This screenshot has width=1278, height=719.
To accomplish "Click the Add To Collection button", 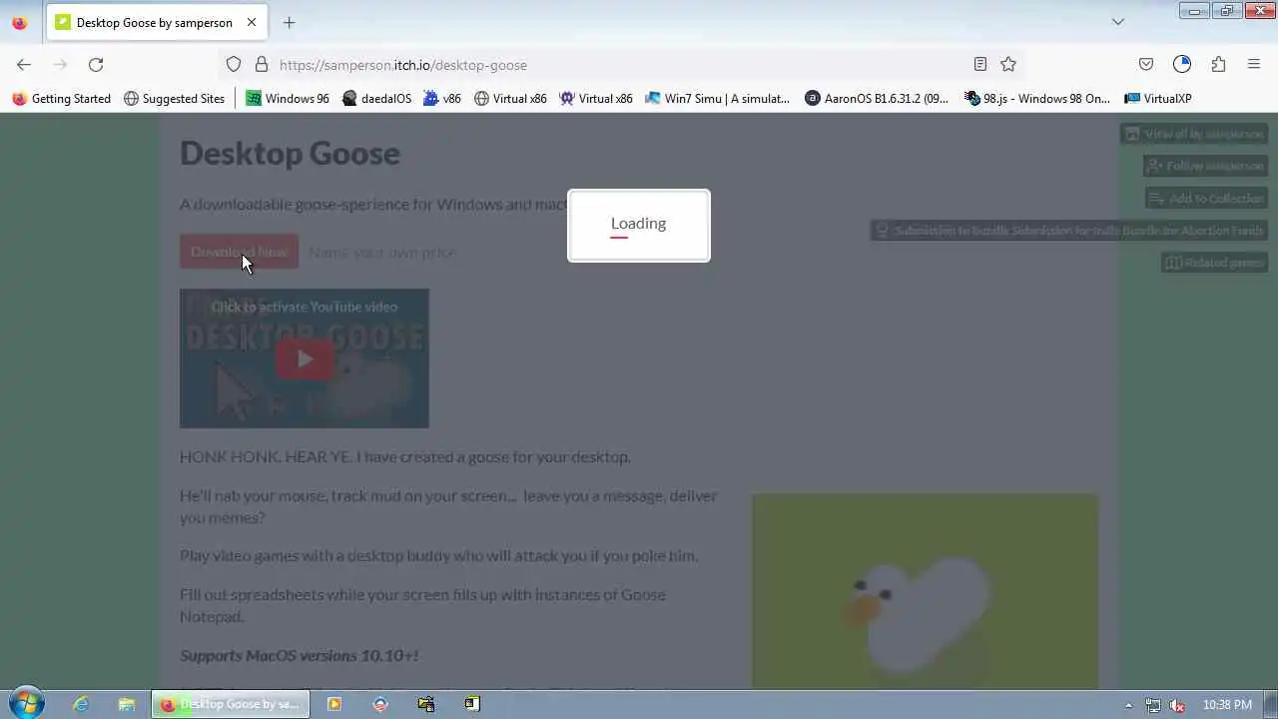I will [x=1206, y=198].
